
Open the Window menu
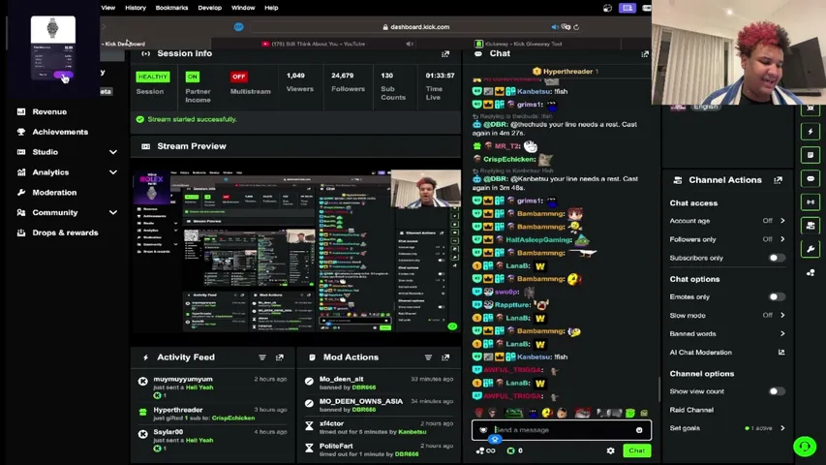click(x=243, y=8)
